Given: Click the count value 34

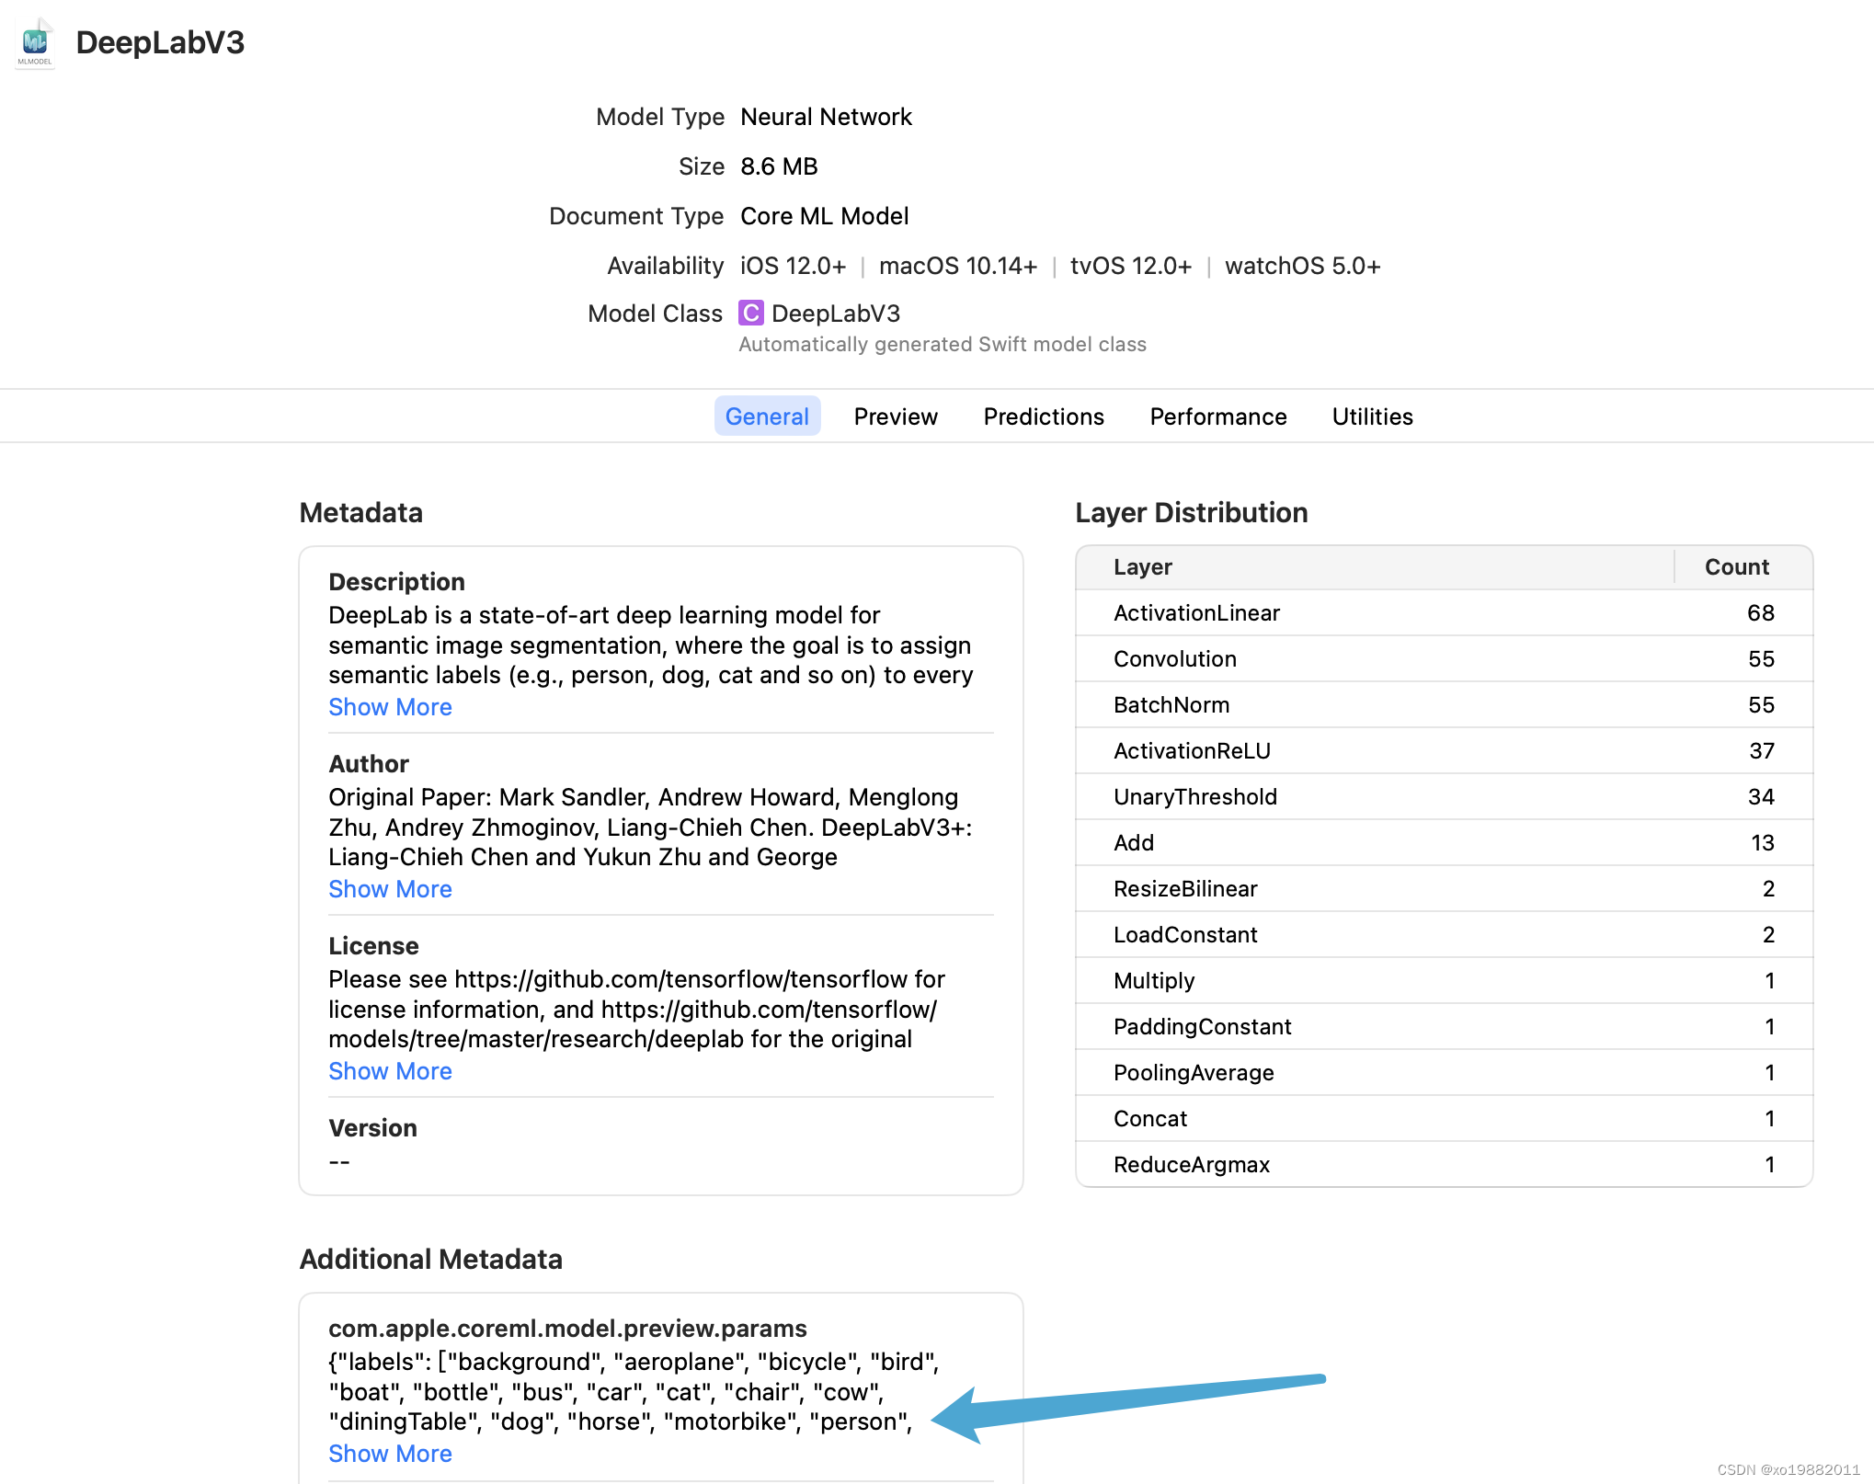Looking at the screenshot, I should click(x=1761, y=797).
